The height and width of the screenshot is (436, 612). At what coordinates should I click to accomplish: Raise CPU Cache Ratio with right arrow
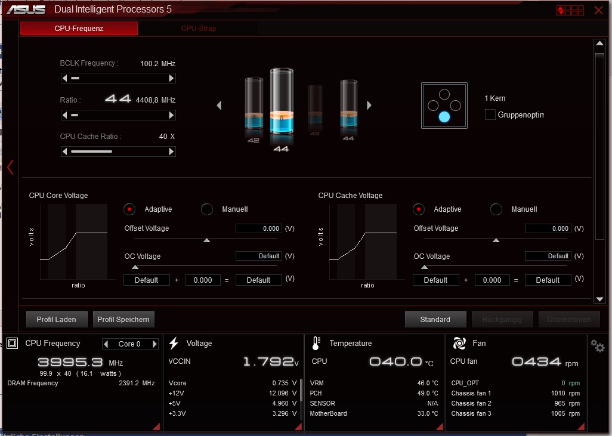click(x=171, y=151)
